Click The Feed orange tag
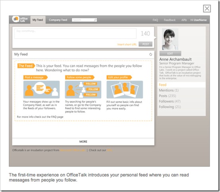Viewport: 220px width, 192px height. click(x=26, y=66)
